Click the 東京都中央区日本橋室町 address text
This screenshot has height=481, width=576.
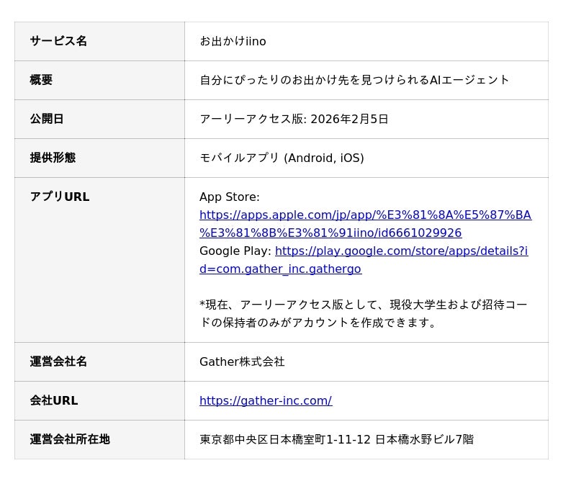(x=336, y=440)
